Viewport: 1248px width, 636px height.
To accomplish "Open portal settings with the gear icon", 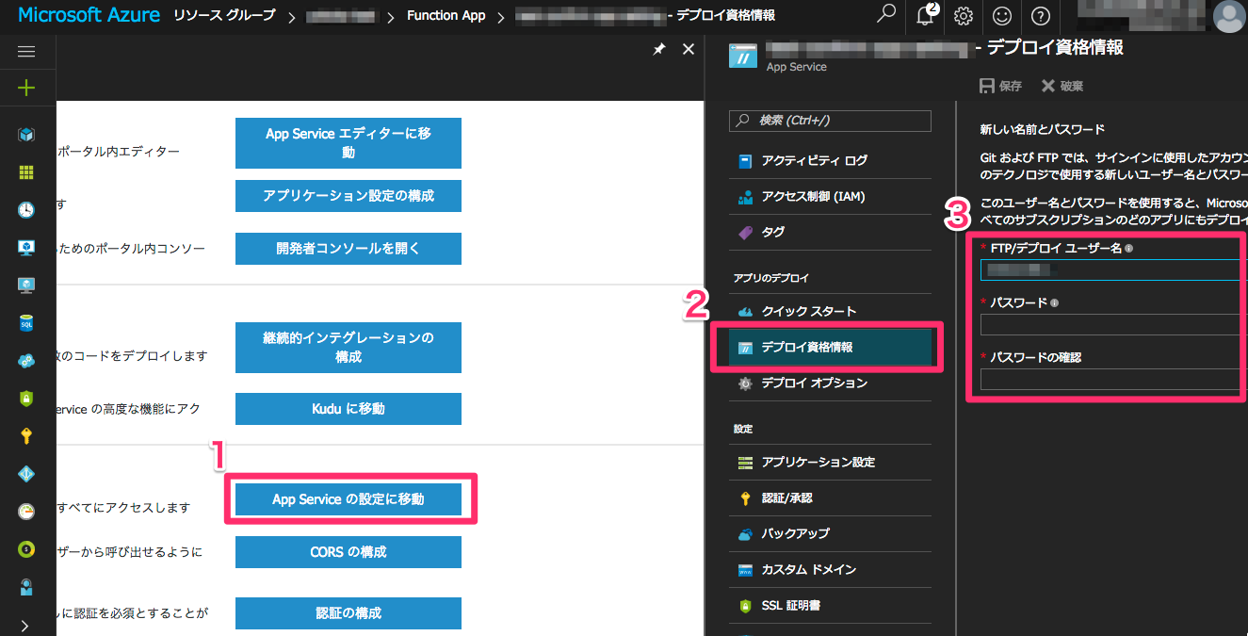I will tap(963, 16).
